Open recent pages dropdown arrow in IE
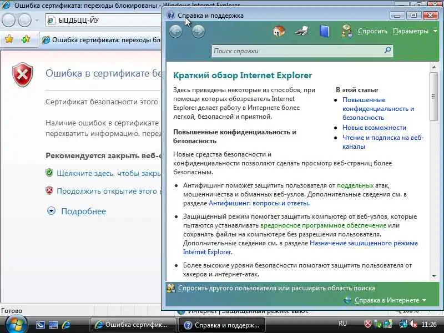444x333 pixels. pos(37,21)
